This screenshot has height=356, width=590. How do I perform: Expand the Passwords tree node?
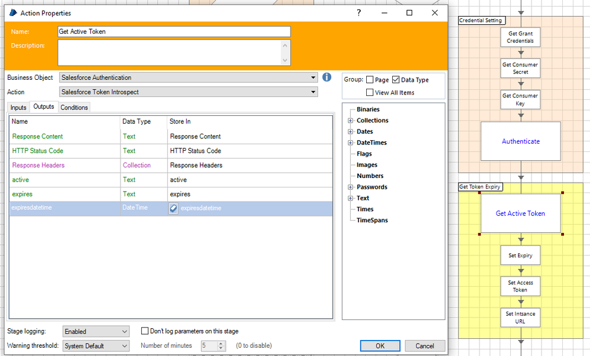click(350, 187)
